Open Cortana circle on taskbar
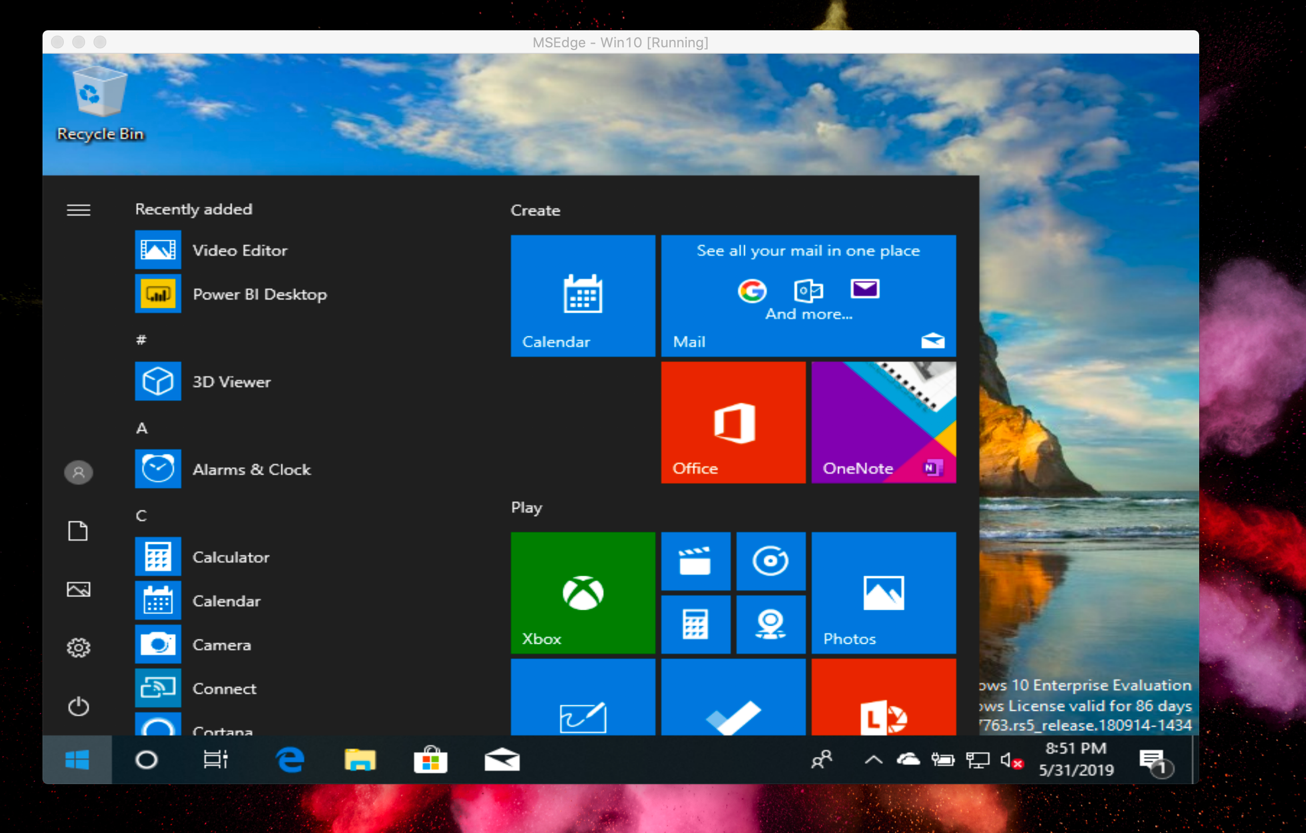Viewport: 1306px width, 833px height. pyautogui.click(x=146, y=760)
